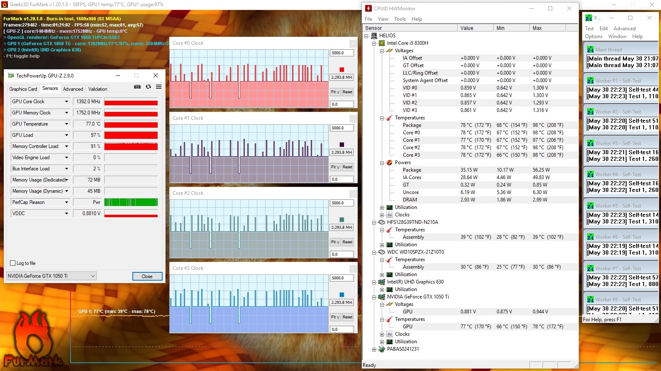This screenshot has width=661, height=371.
Task: Click the teal Core #2 Clock color swatch
Action: (342, 220)
